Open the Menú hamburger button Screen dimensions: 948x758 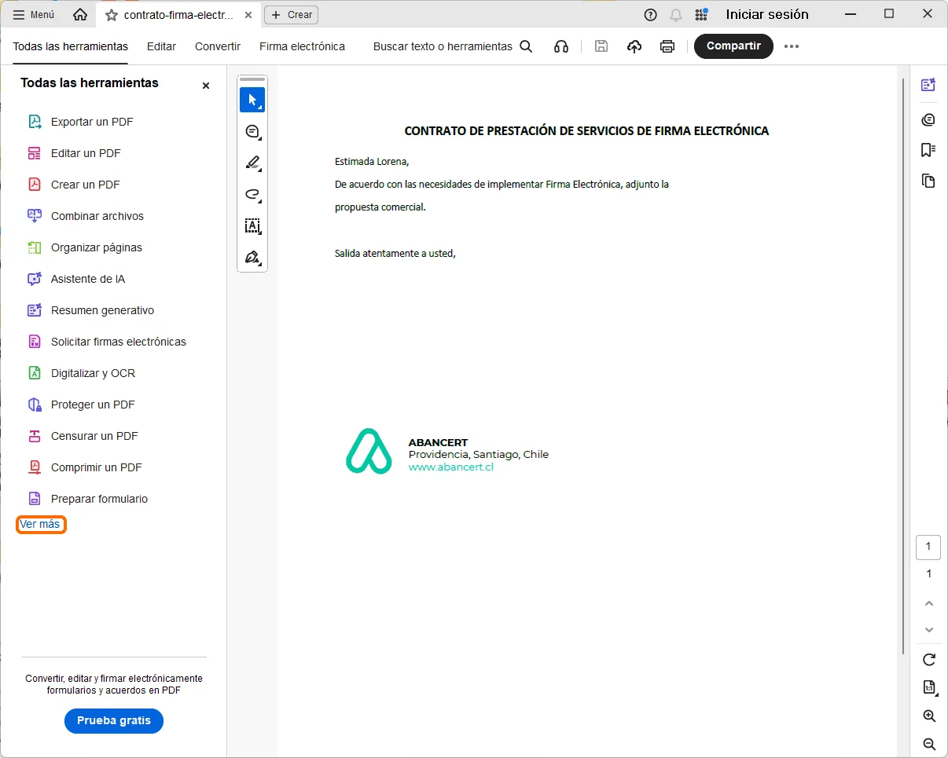coord(34,14)
